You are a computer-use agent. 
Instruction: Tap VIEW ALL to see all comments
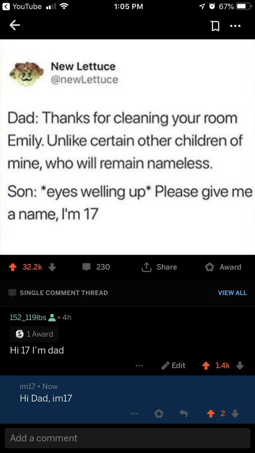[x=232, y=292]
